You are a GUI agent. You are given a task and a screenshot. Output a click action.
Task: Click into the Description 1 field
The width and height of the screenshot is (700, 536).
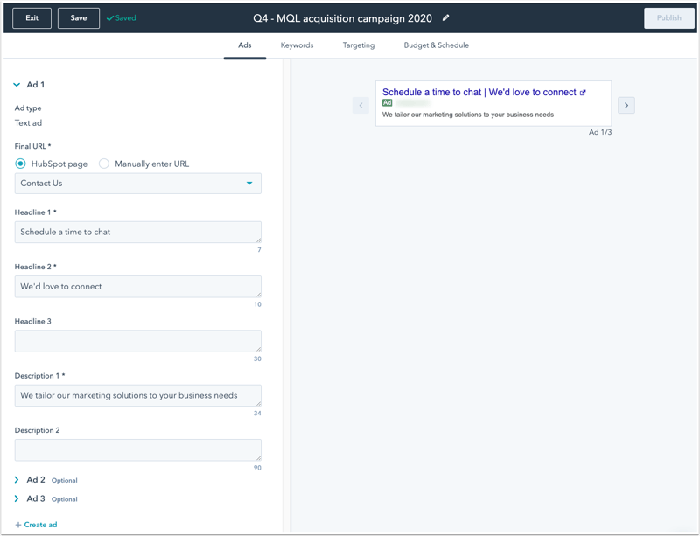138,395
